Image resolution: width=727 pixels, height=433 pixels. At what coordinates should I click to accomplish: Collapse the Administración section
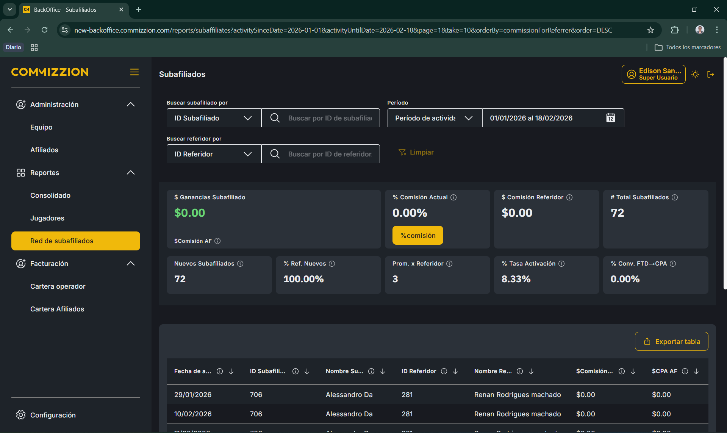[x=131, y=104]
